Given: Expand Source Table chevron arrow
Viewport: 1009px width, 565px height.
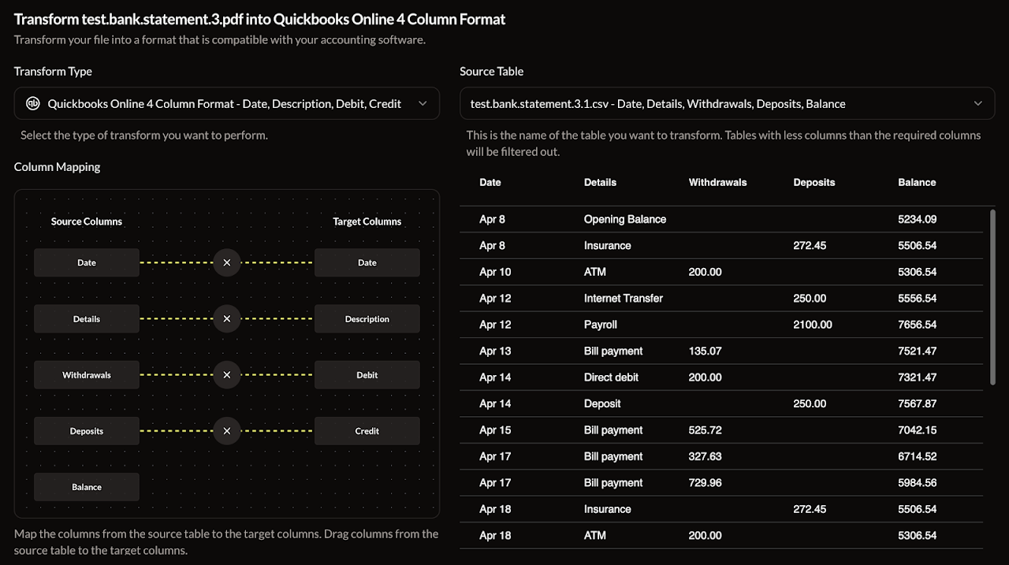Looking at the screenshot, I should [978, 103].
